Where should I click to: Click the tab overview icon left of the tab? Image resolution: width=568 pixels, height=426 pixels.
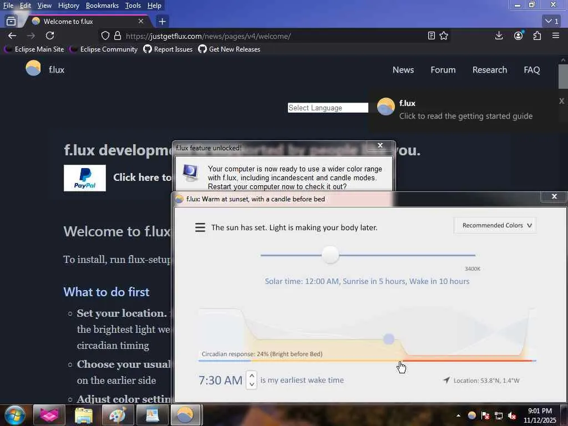(x=11, y=22)
